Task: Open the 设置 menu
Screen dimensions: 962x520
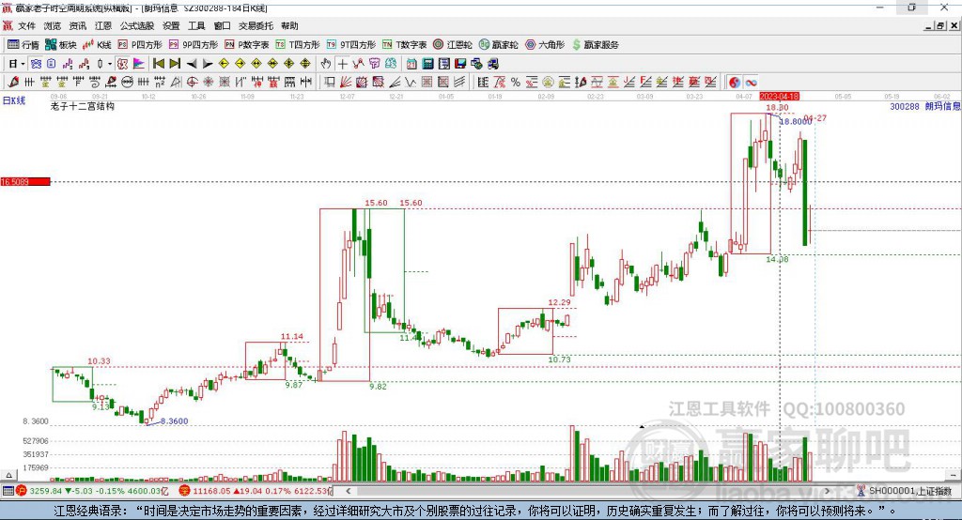Action: [x=171, y=25]
